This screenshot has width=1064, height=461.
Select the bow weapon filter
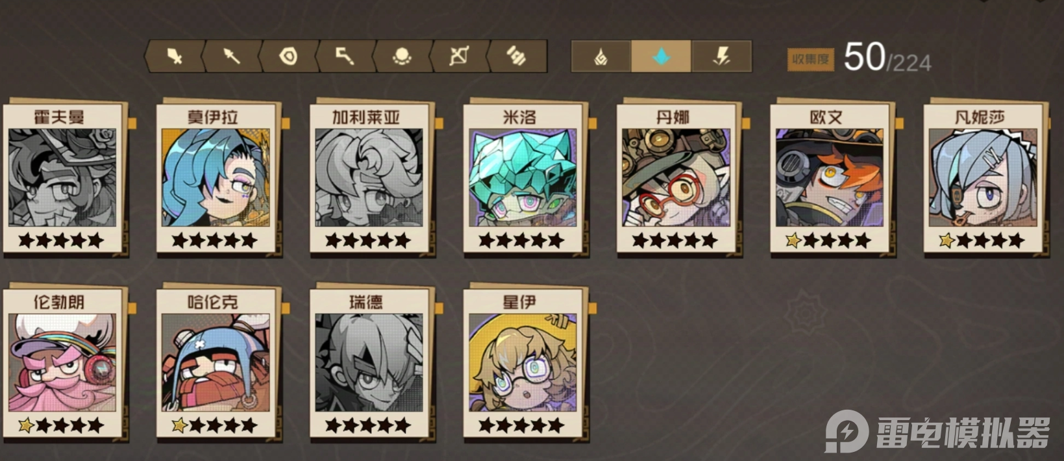tap(460, 56)
